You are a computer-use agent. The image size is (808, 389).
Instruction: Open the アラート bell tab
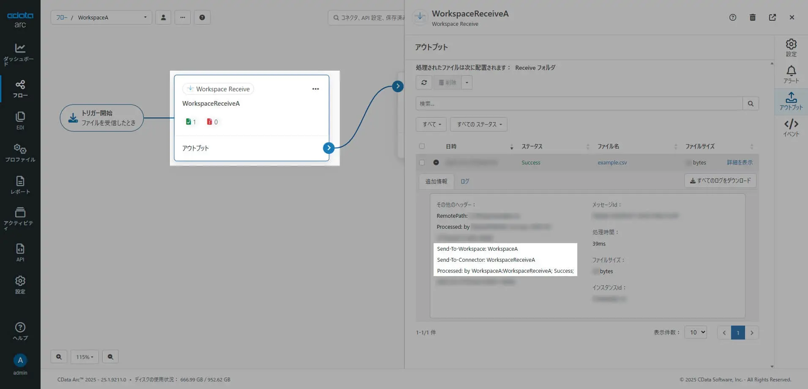[791, 74]
